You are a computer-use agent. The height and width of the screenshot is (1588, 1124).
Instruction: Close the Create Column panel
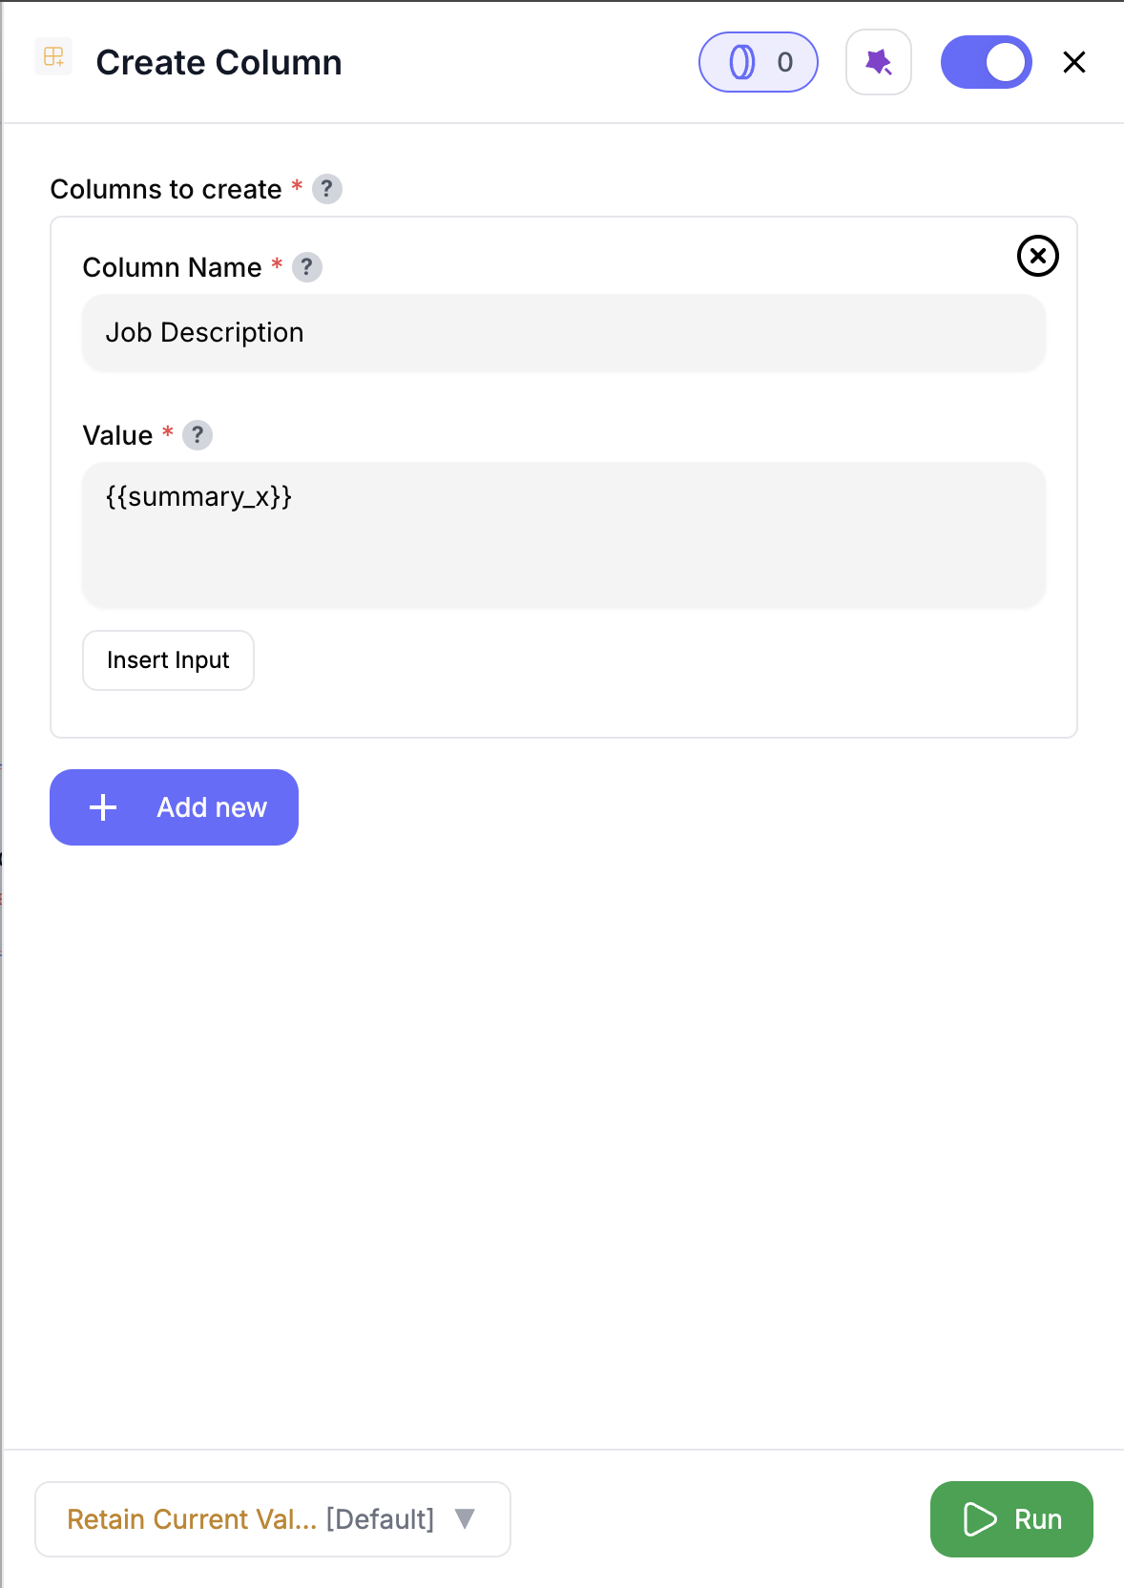click(1074, 61)
